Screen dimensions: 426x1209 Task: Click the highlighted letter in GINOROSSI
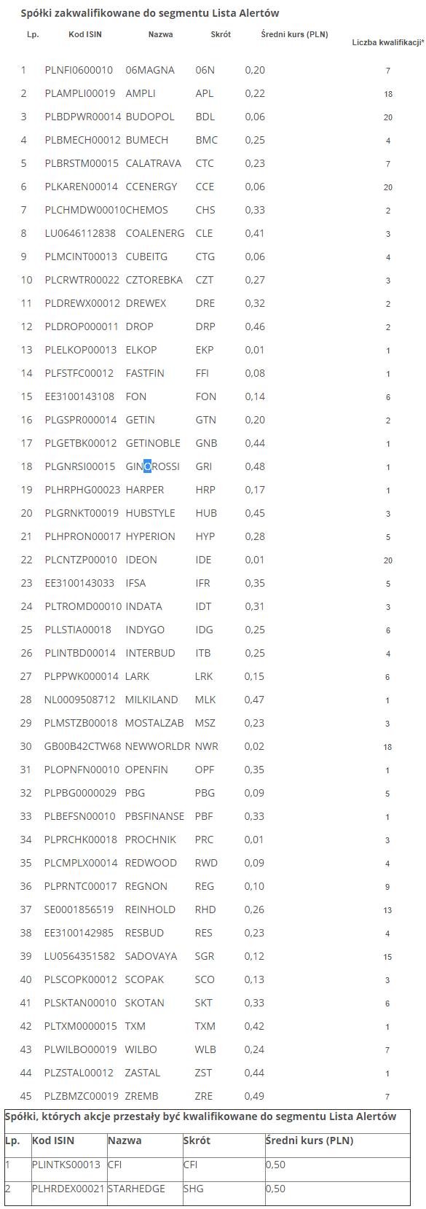[x=148, y=466]
